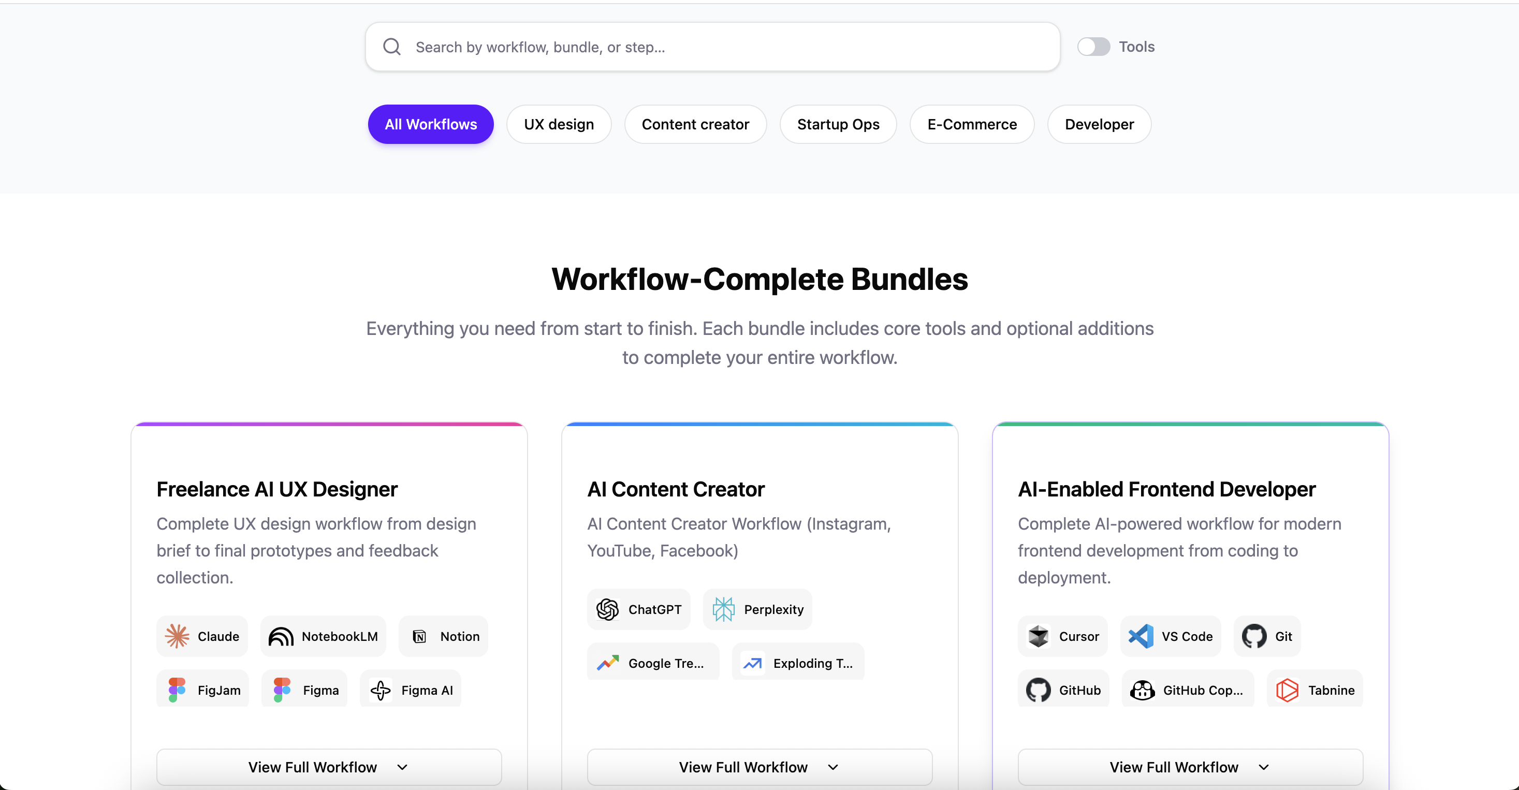Click the Figma AI icon

[381, 690]
